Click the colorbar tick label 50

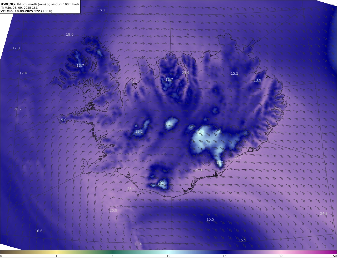335,256
